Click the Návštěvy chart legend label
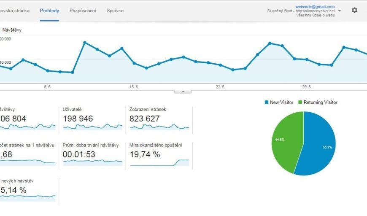The width and height of the screenshot is (367, 216). [x=12, y=30]
